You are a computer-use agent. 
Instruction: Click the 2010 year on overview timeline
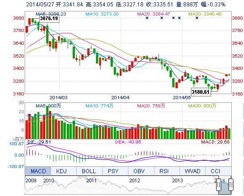click(49, 180)
